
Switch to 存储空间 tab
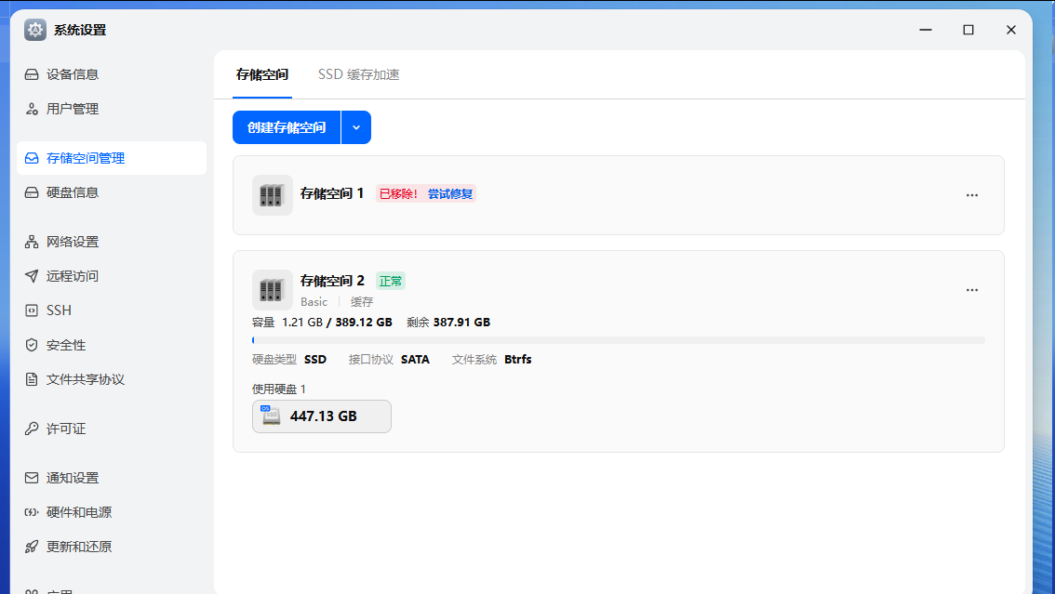click(x=262, y=74)
